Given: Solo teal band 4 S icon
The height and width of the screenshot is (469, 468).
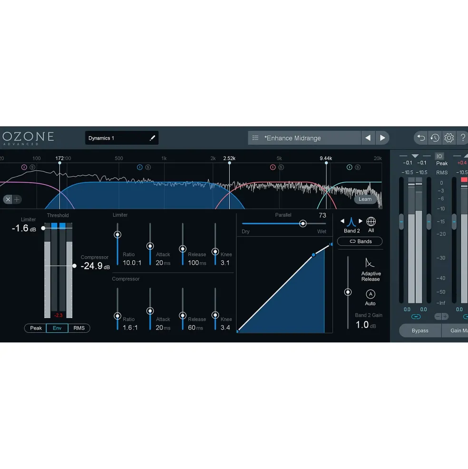Looking at the screenshot, I should (358, 167).
